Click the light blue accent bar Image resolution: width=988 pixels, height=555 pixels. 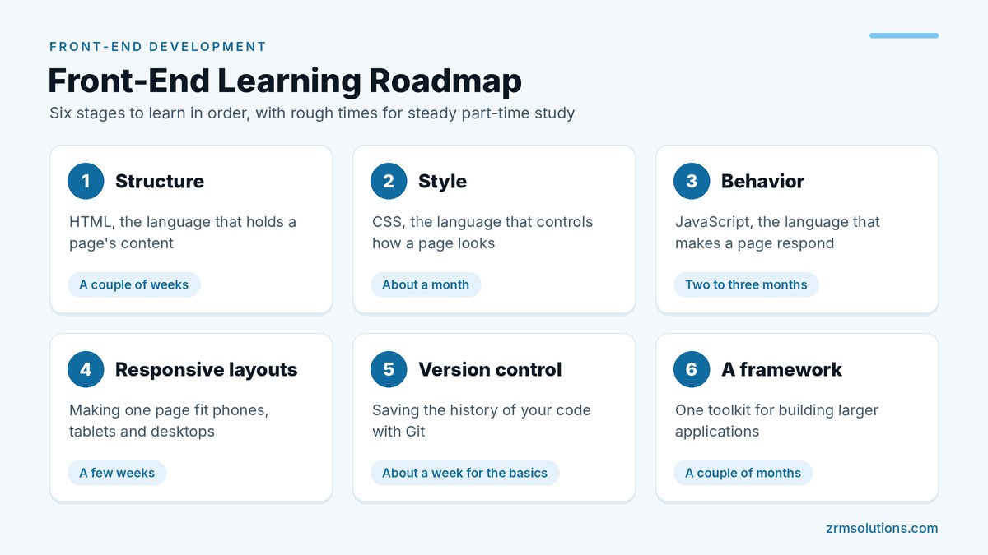[904, 35]
